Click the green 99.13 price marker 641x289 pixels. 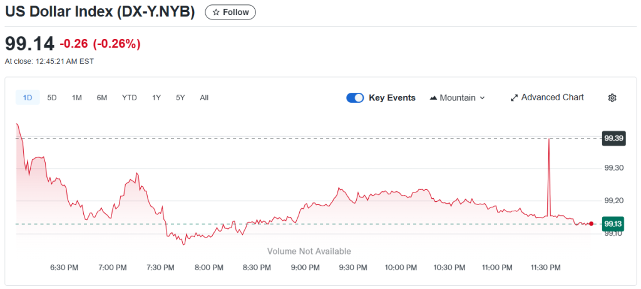pyautogui.click(x=614, y=224)
